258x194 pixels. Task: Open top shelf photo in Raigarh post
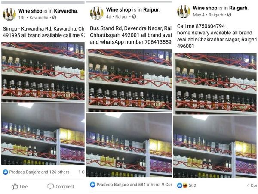pos(215,84)
